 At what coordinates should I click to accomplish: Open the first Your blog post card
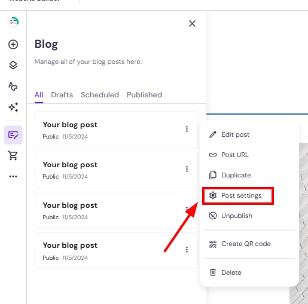116,130
